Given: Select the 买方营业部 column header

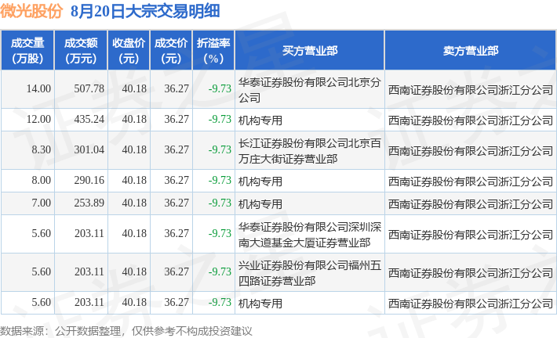Looking at the screenshot, I should [x=309, y=50].
